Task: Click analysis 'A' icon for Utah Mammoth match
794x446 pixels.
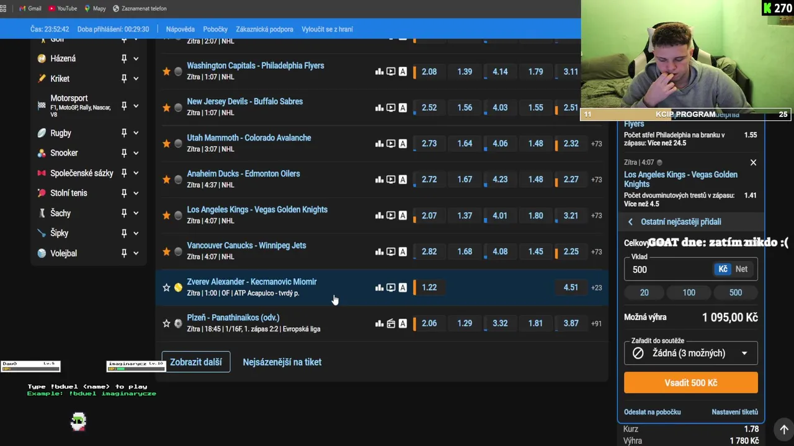Action: (x=403, y=144)
